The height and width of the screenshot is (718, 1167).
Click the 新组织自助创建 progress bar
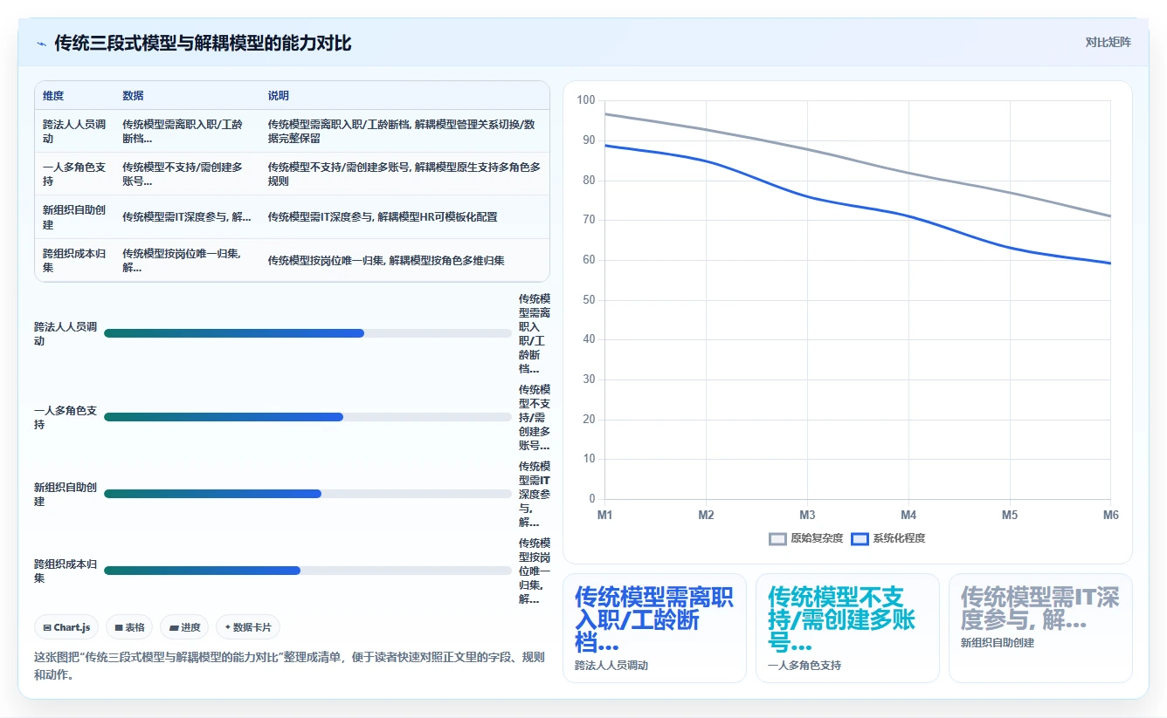[307, 494]
